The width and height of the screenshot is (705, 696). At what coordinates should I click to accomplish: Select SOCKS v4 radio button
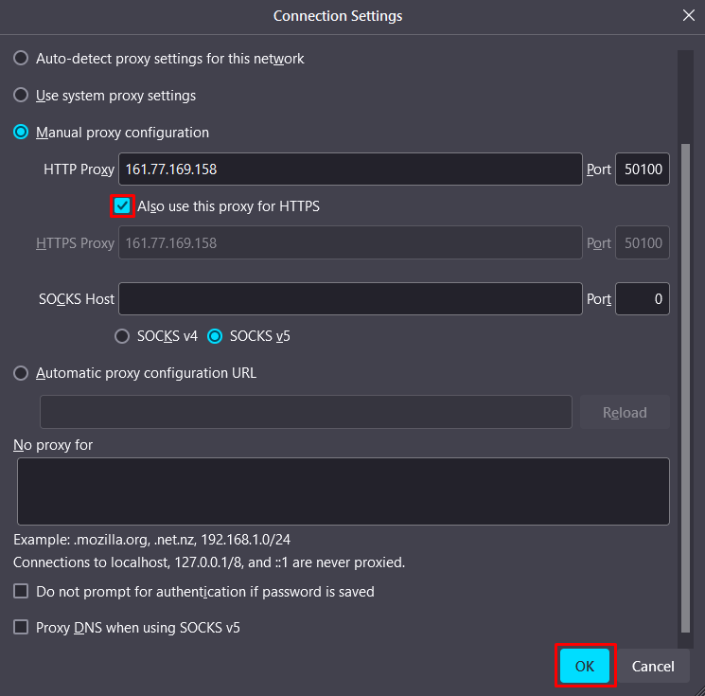(x=121, y=336)
